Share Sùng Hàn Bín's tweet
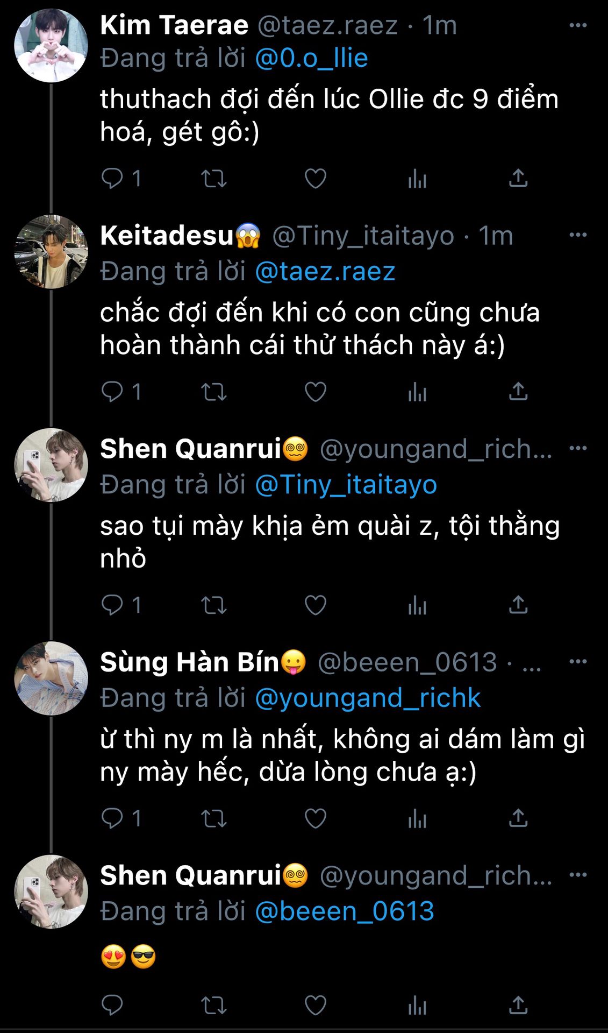 518,818
